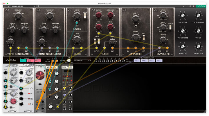
Task: Click the amplifier AMP CV knob
Action: tap(136, 19)
